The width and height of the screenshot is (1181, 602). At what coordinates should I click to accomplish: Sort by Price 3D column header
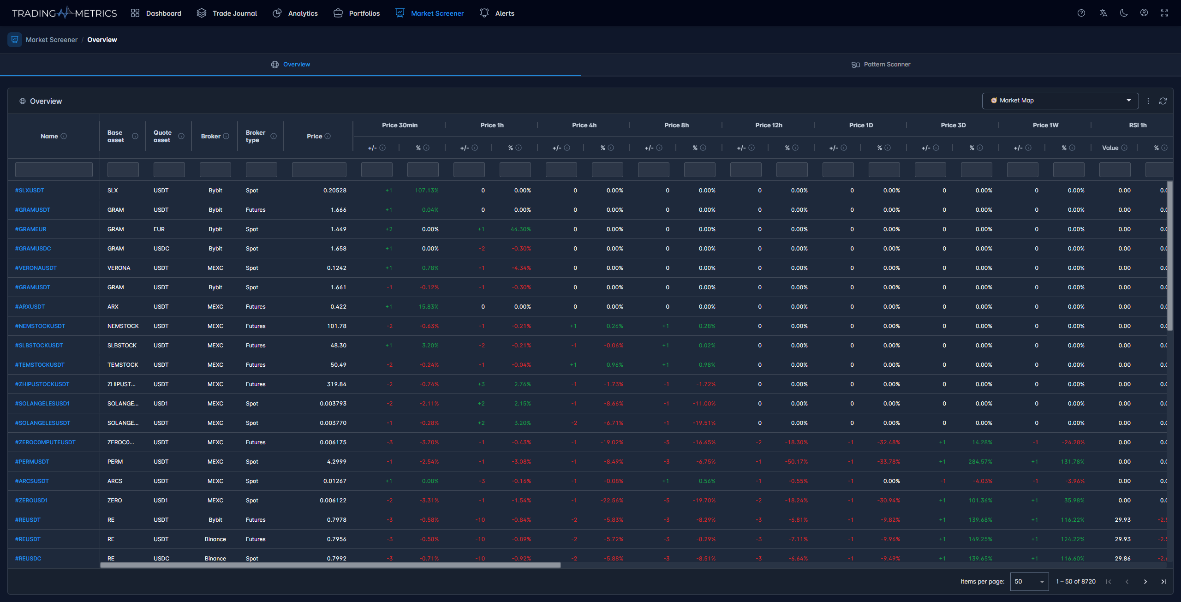953,125
